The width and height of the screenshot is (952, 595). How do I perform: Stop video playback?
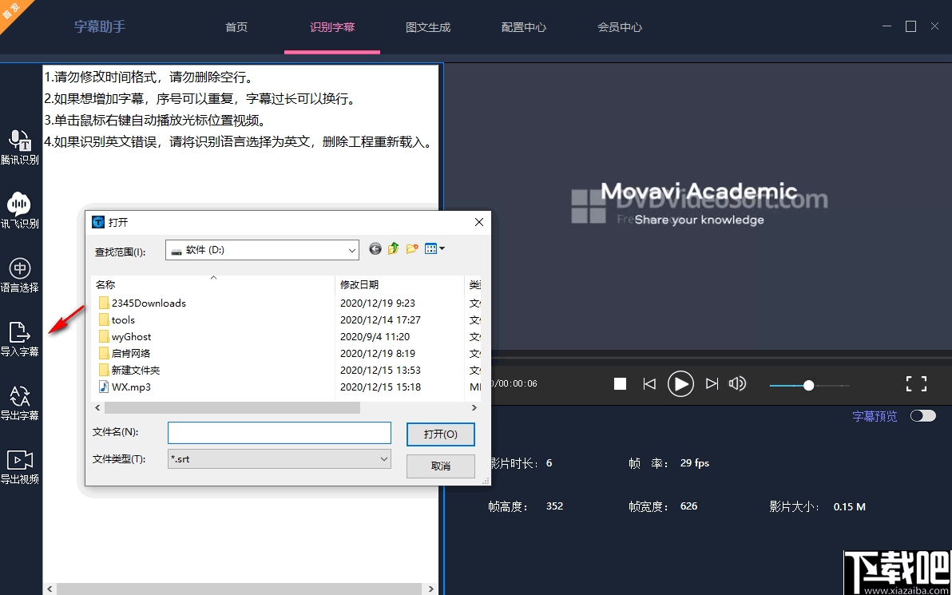tap(620, 383)
